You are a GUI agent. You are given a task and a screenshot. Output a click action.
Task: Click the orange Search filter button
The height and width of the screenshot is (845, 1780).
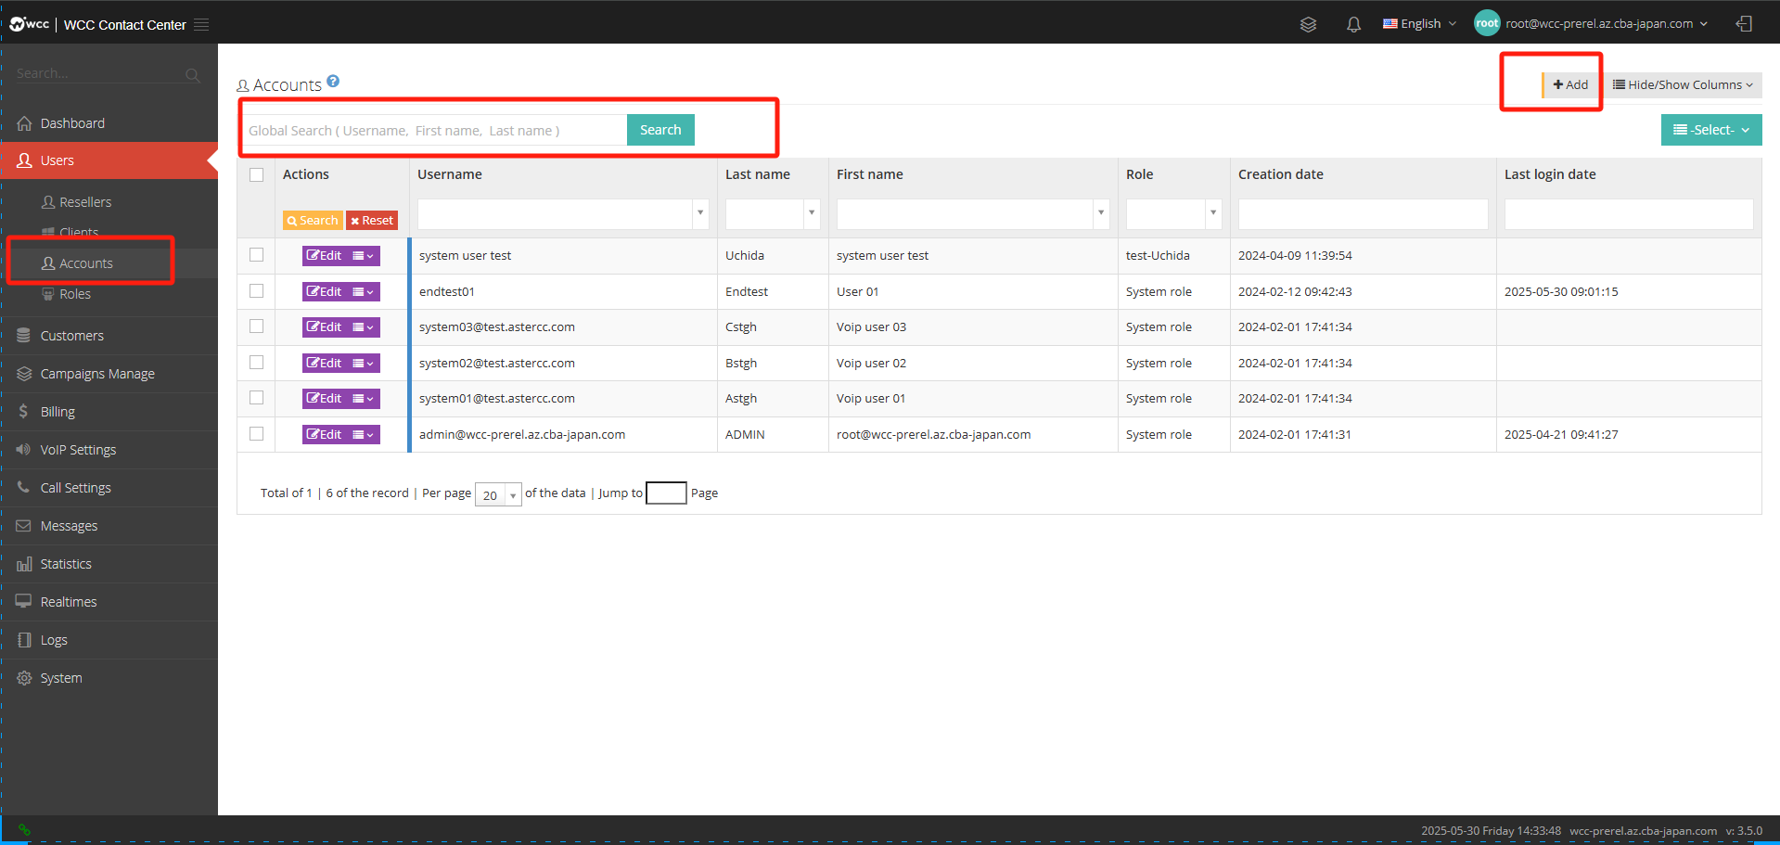tap(313, 221)
